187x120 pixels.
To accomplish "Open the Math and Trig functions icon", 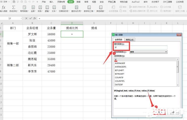I will [89, 8].
